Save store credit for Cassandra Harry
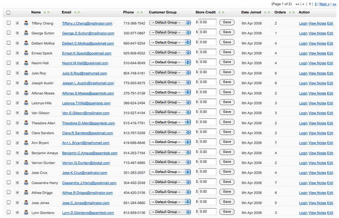The height and width of the screenshot is (218, 339). tap(227, 182)
